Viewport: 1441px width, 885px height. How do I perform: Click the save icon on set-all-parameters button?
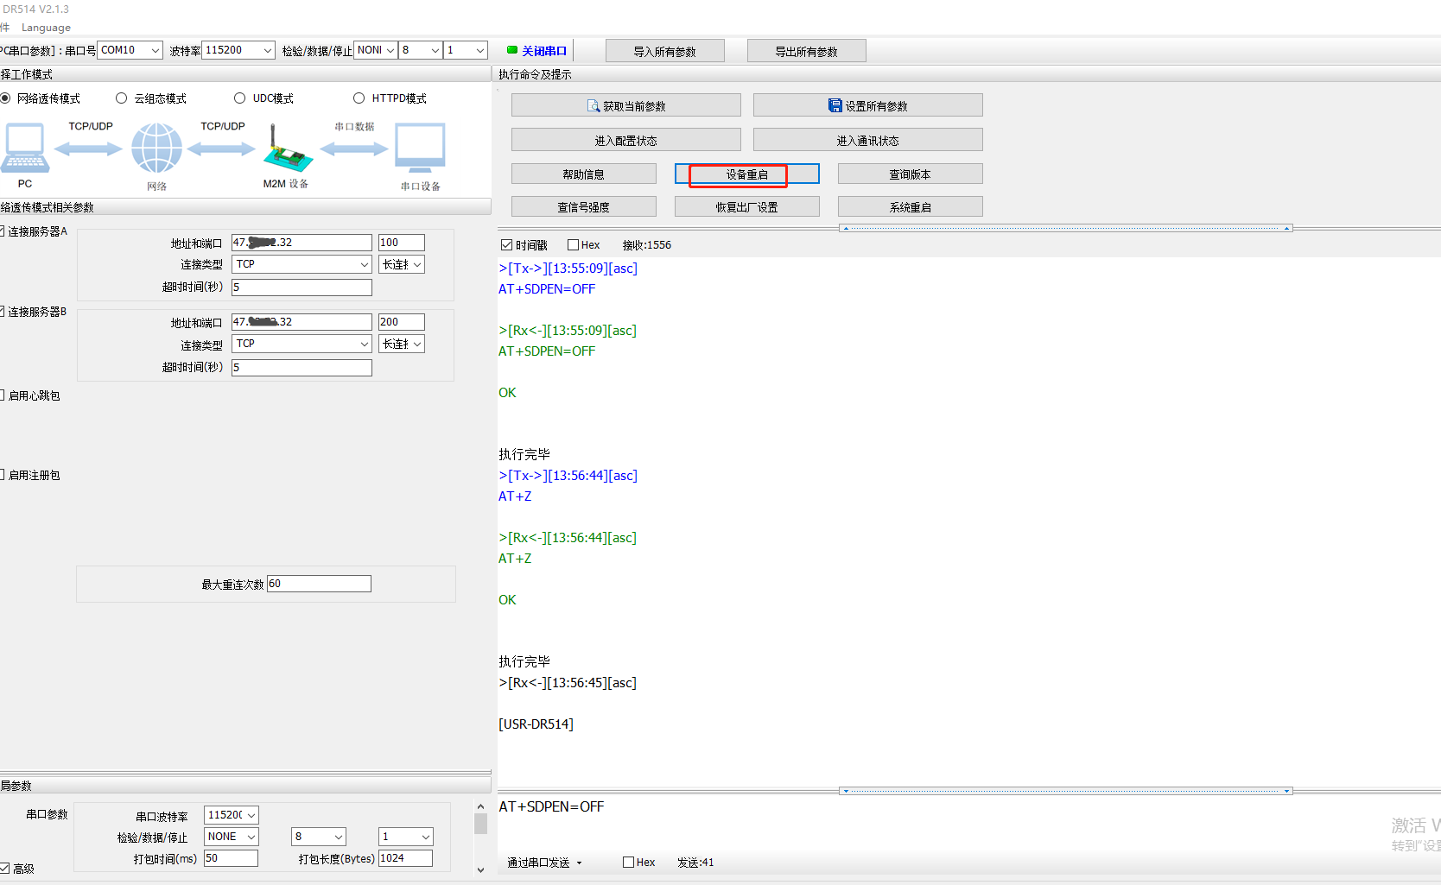835,106
